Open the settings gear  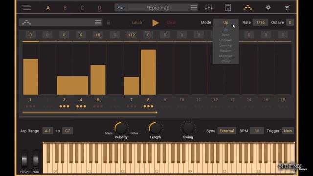point(268,8)
